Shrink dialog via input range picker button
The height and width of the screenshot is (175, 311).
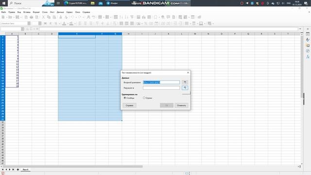pos(185,82)
